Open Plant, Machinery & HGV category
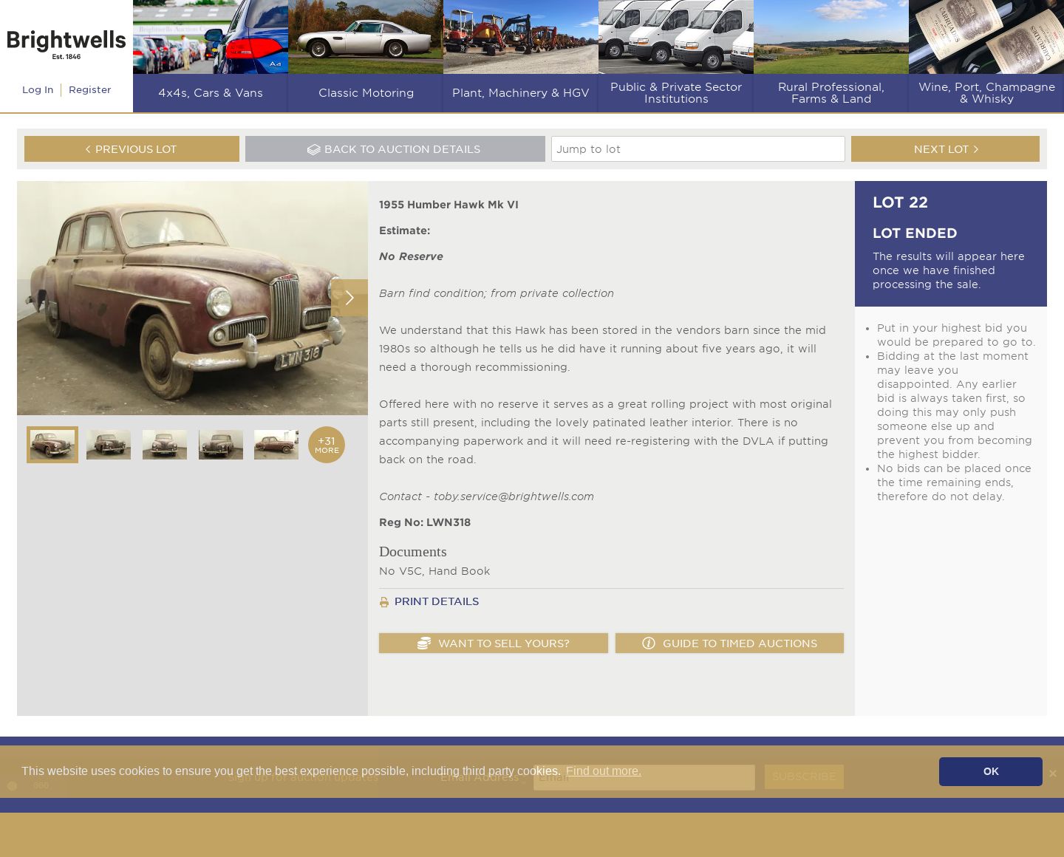Viewport: 1064px width, 857px height. [x=521, y=93]
